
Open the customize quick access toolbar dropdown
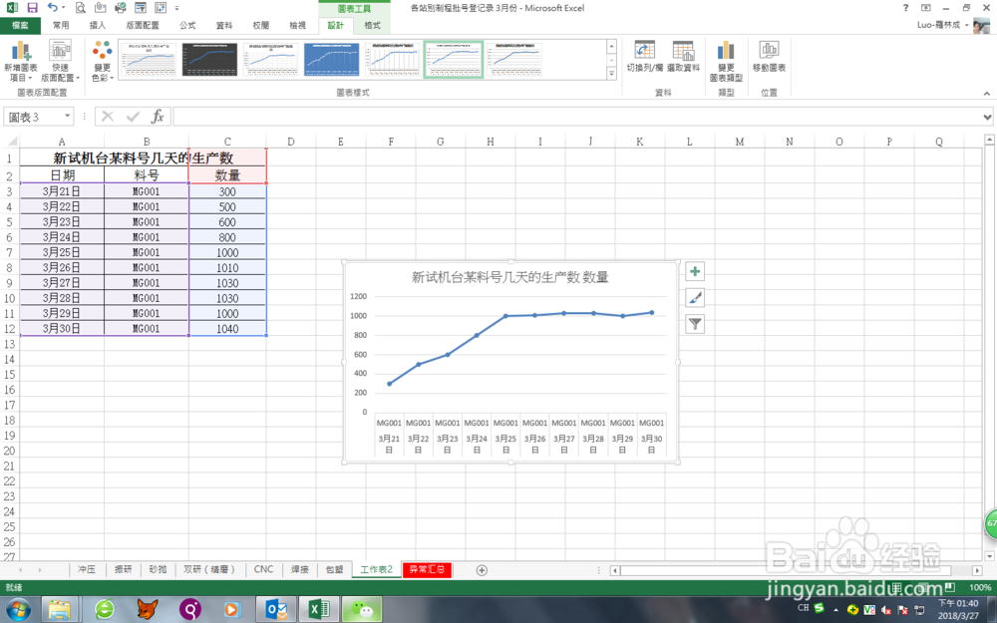click(x=176, y=8)
